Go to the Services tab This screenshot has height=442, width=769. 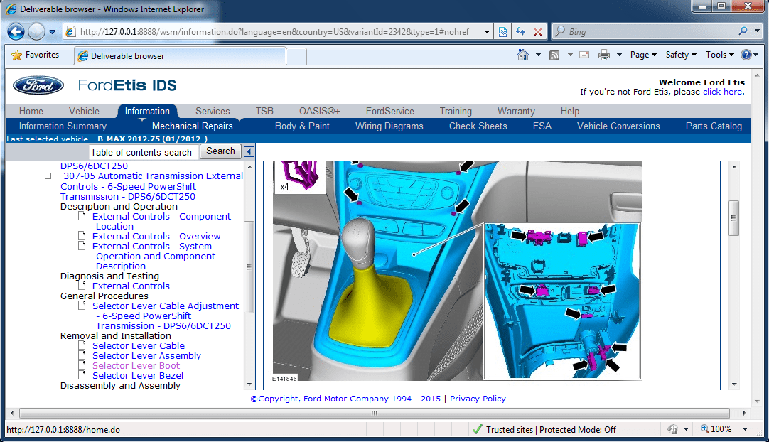point(213,112)
